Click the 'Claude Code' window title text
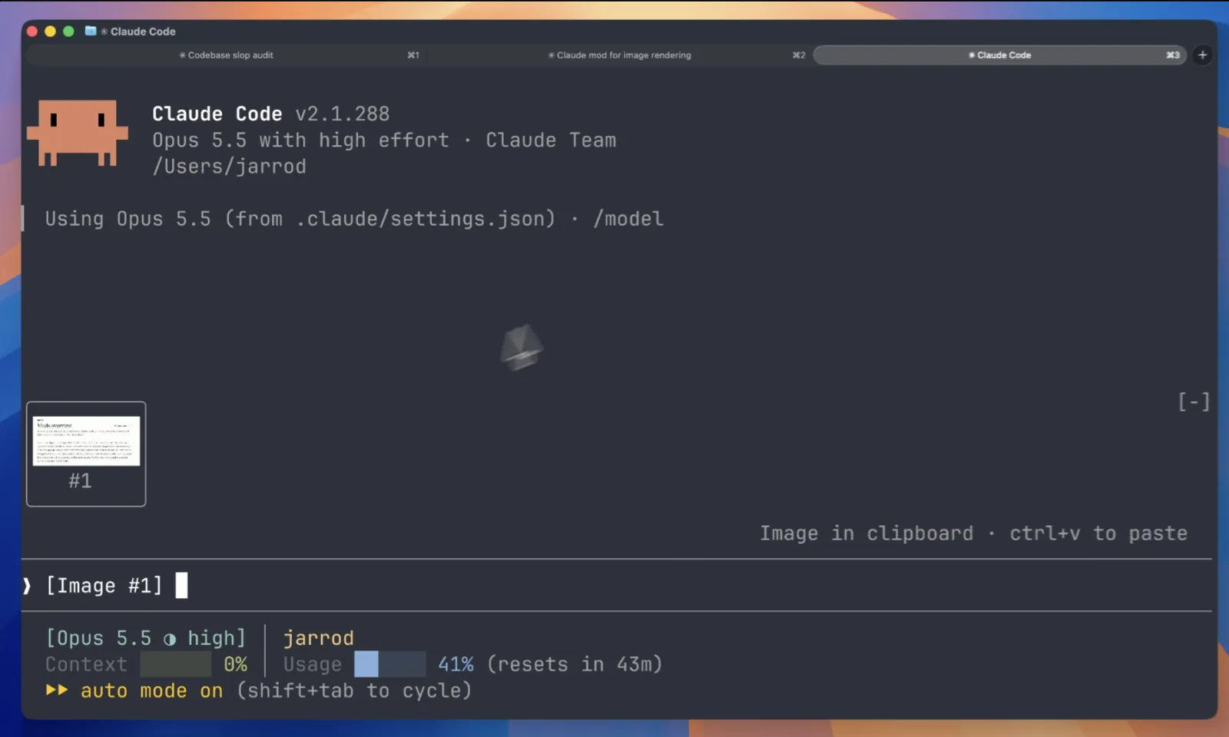Image resolution: width=1229 pixels, height=737 pixels. [143, 31]
